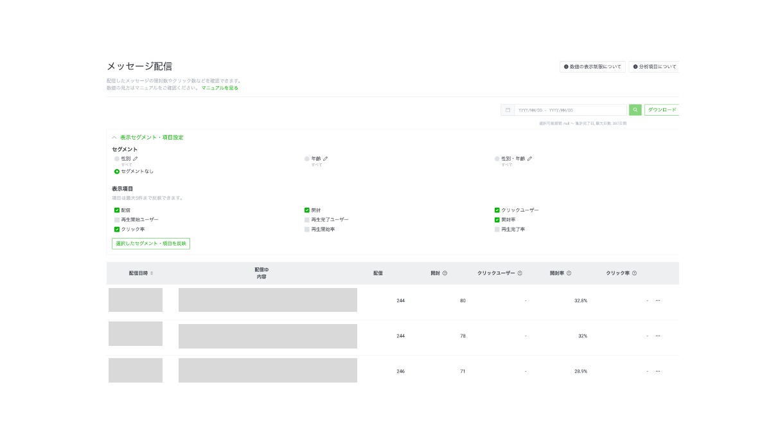This screenshot has height=434, width=771.
Task: Click the start date YYYY/MM/DD input field
Action: point(531,110)
